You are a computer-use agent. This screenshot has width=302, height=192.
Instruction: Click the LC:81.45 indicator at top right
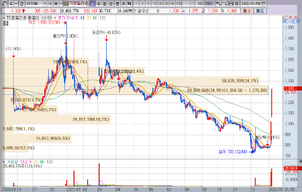290,18
